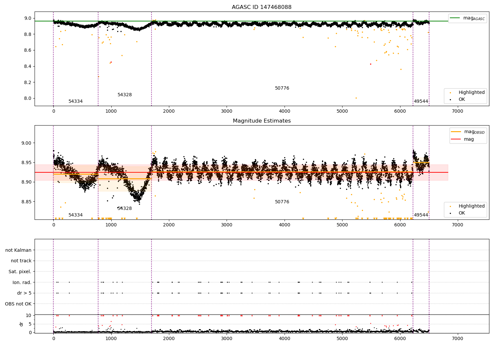The image size is (494, 346).
Task: Click the 8.0 tick on top plot
Action: coord(29,99)
